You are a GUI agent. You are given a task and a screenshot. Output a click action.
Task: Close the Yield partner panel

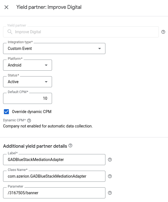point(6,7)
